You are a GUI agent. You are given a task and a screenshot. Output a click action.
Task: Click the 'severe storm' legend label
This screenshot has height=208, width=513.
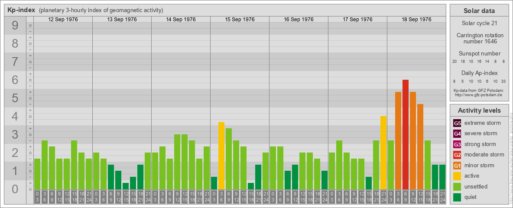coord(481,133)
